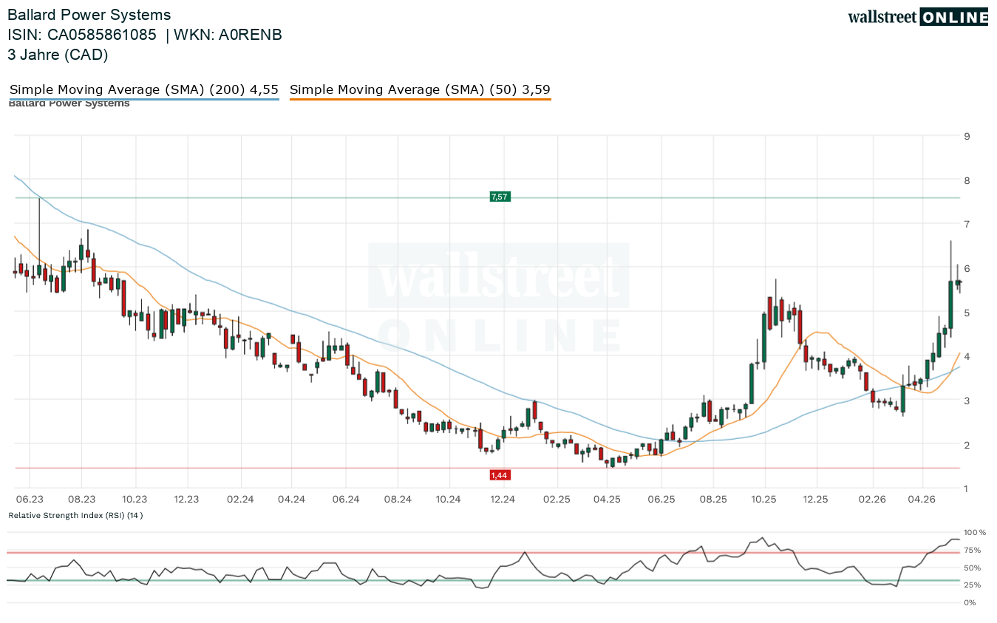The width and height of the screenshot is (997, 623).
Task: Click the 10.23 date axis label
Action: tap(135, 500)
